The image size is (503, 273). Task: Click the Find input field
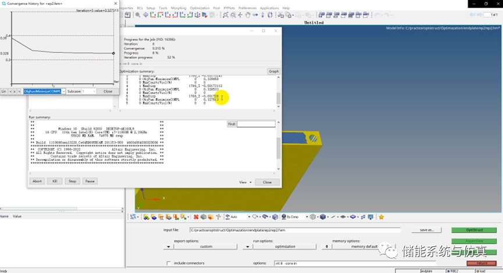point(256,124)
